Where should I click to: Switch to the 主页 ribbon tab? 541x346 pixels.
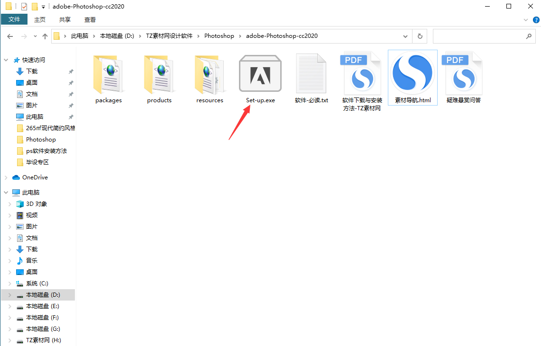pyautogui.click(x=40, y=19)
